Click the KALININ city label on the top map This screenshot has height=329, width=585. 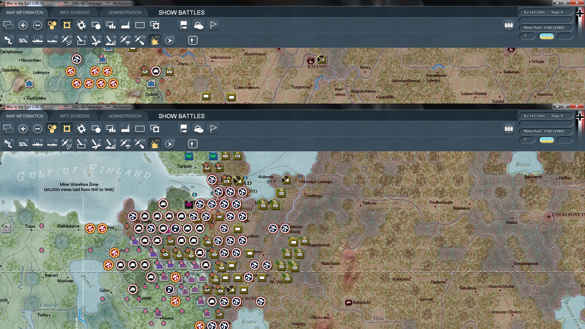[x=317, y=67]
